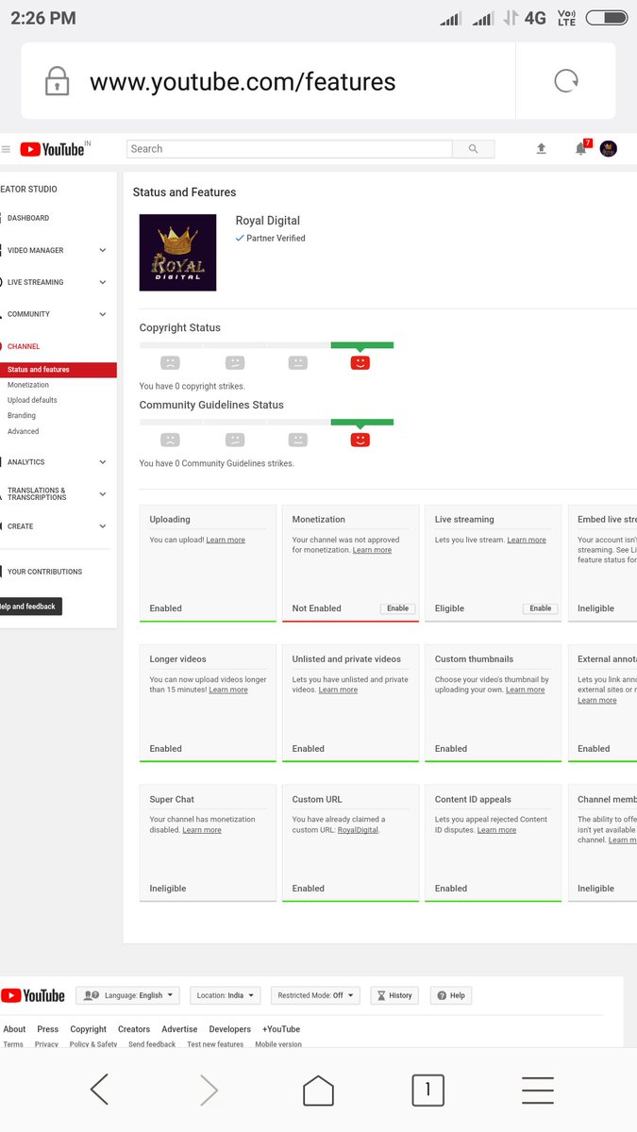Click Learn more in Super Chat card
This screenshot has width=637, height=1132.
pyautogui.click(x=202, y=830)
